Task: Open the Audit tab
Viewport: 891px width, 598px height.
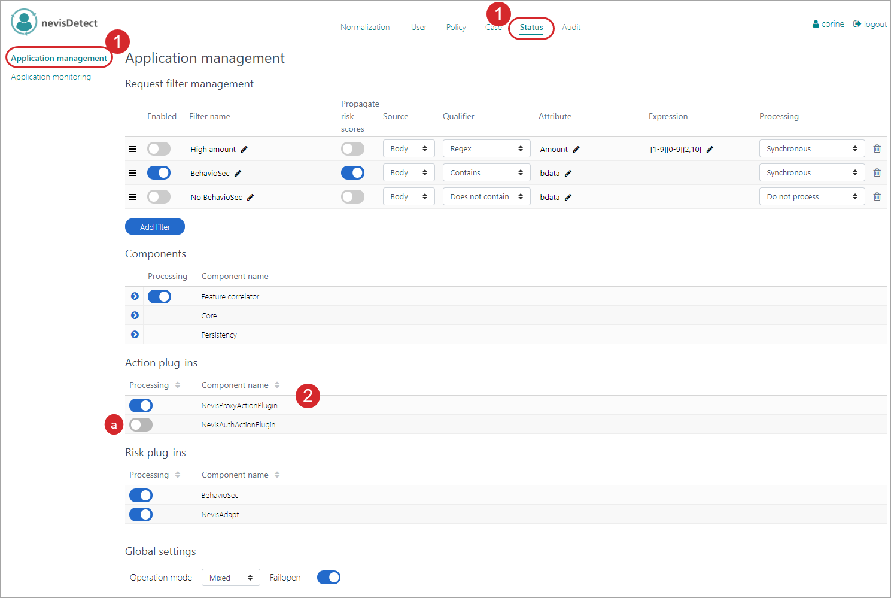Action: pyautogui.click(x=571, y=28)
